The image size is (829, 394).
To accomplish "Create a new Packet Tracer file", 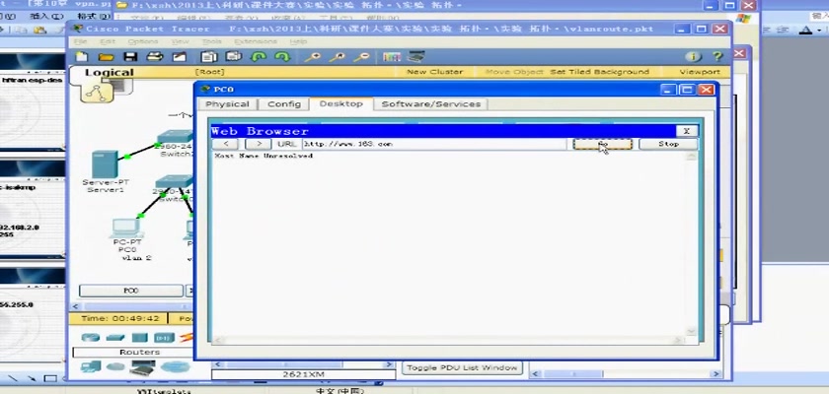I will coord(82,57).
